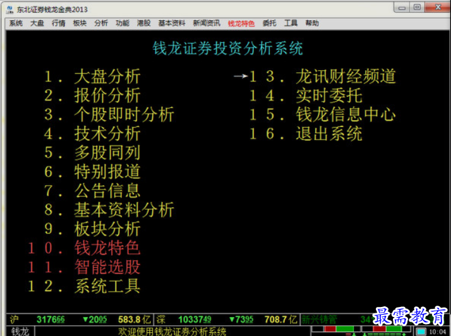Select 12. 系统工具 entry
The height and width of the screenshot is (336, 451).
coord(84,286)
